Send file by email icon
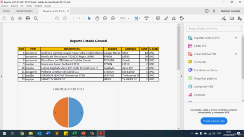The width and height of the screenshot is (244, 137). 232,18
